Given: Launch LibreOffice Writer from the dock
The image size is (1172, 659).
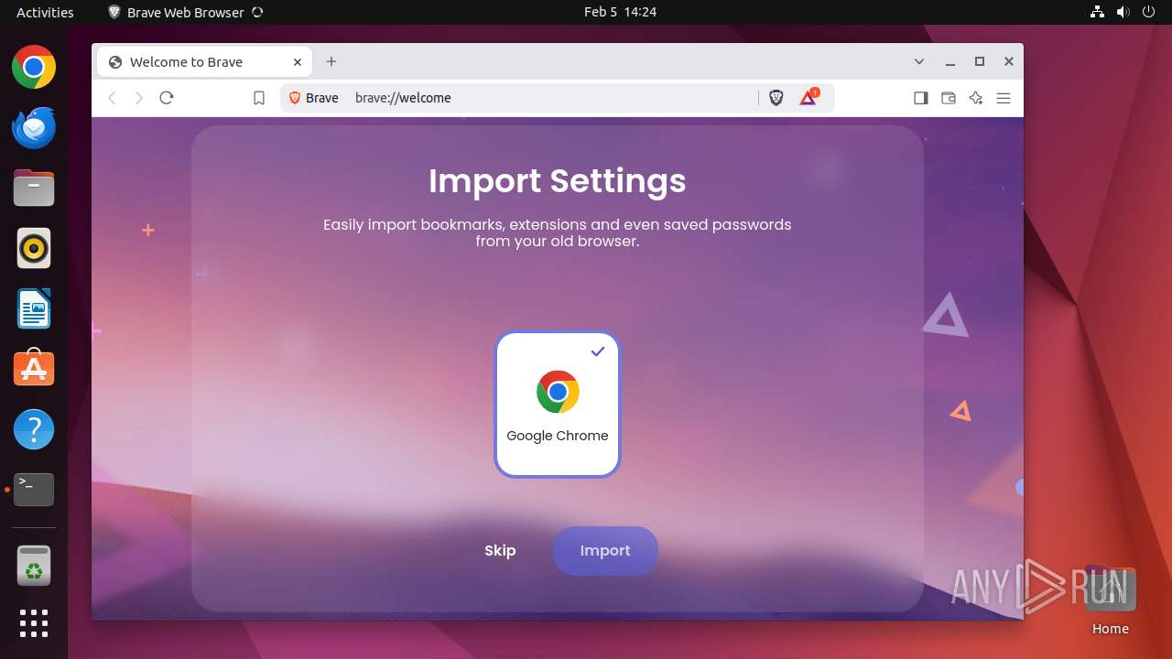Looking at the screenshot, I should pyautogui.click(x=34, y=308).
